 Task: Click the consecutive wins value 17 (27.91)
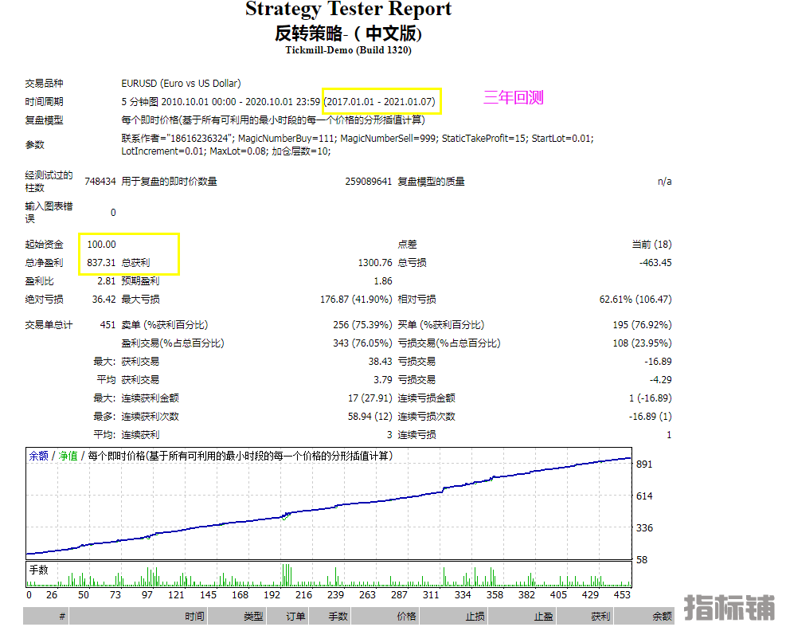coord(370,398)
